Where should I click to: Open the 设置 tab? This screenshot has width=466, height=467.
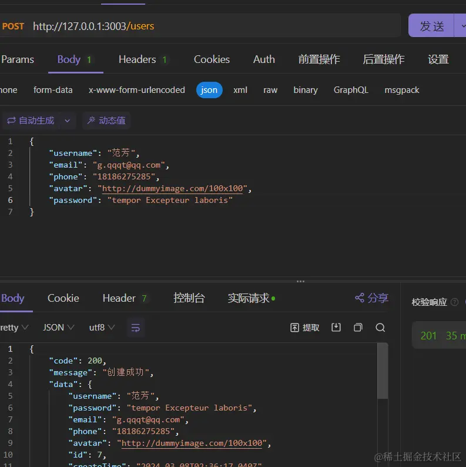click(x=438, y=59)
